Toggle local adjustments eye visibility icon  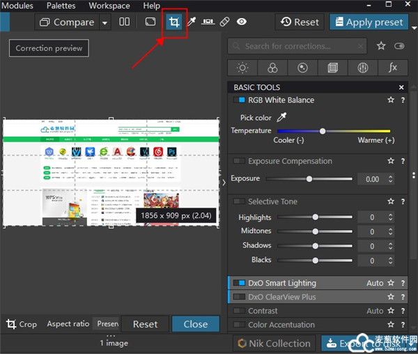[x=241, y=22]
